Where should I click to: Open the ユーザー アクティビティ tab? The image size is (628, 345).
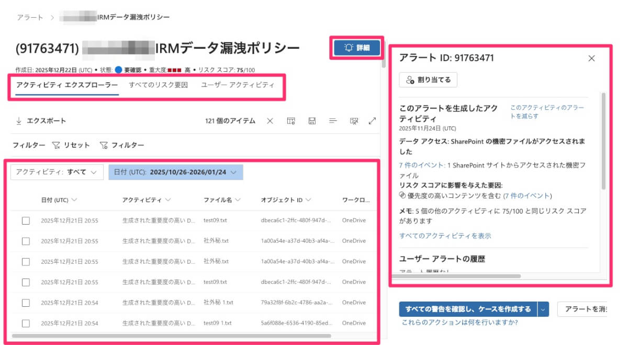tap(238, 85)
